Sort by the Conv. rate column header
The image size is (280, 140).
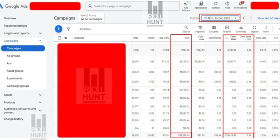pos(261,38)
